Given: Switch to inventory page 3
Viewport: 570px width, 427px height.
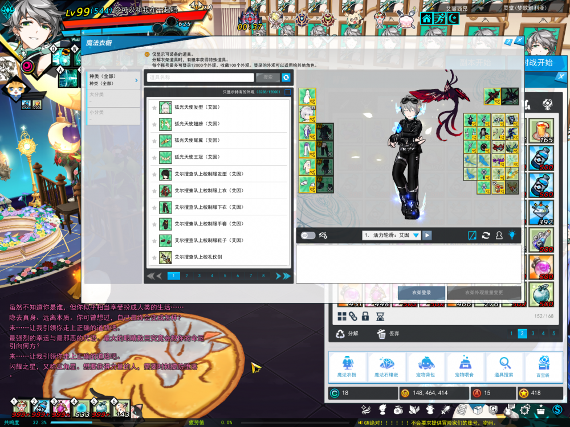Looking at the screenshot, I should 533,333.
